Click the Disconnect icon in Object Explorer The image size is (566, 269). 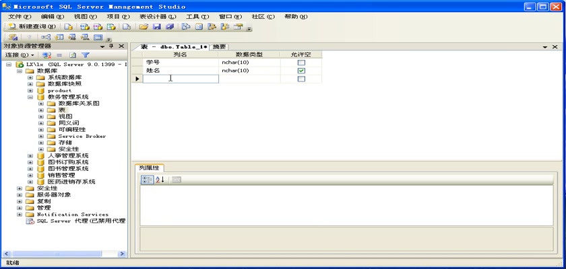coord(46,55)
